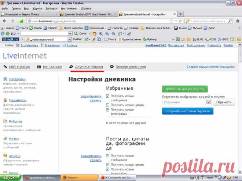
Task: Open the Помимо дневников section link
Action: (x=131, y=67)
